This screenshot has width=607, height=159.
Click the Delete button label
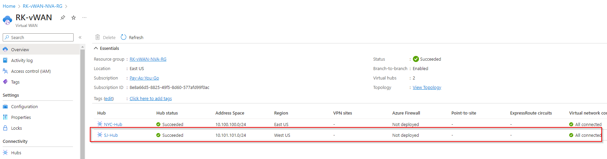109,37
